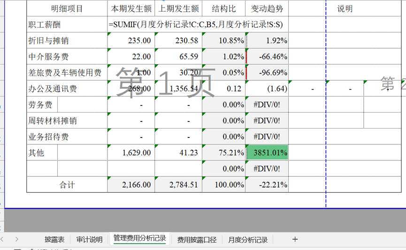Click the 本期发生额 column header cell
406x250 pixels.
(x=131, y=8)
